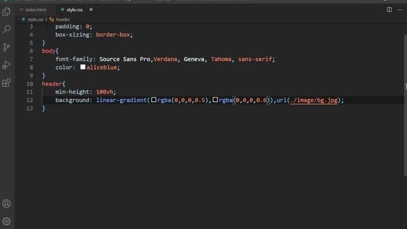Open the Explorer view in activity bar

(x=6, y=11)
